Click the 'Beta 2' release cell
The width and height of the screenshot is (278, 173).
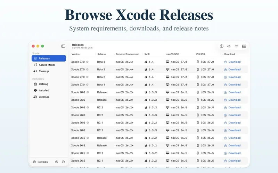tap(101, 77)
